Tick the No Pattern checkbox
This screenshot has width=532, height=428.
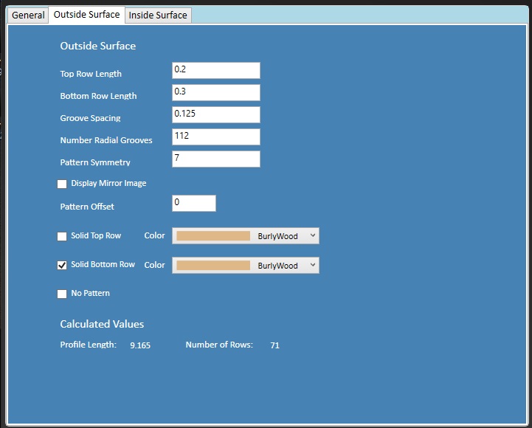[62, 294]
